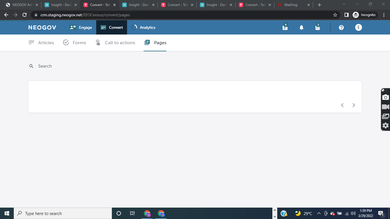Open the tasks icon showing badge 4
Screen dimensions: 390x219
point(285,27)
